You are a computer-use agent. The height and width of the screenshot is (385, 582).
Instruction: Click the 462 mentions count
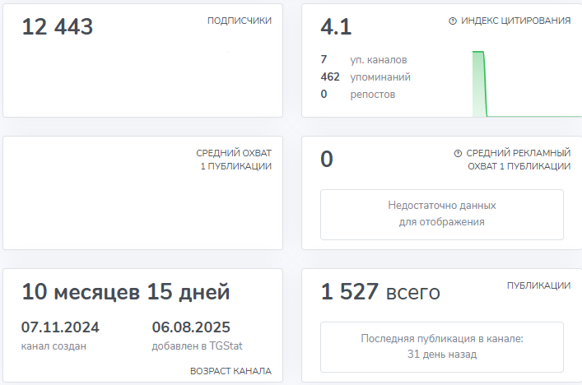tap(330, 77)
